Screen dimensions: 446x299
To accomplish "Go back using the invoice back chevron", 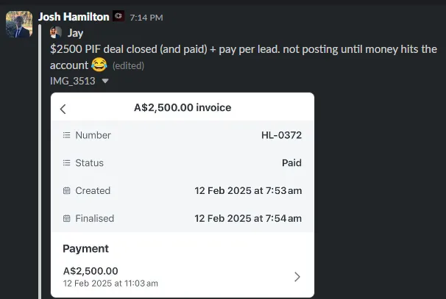I will point(63,109).
